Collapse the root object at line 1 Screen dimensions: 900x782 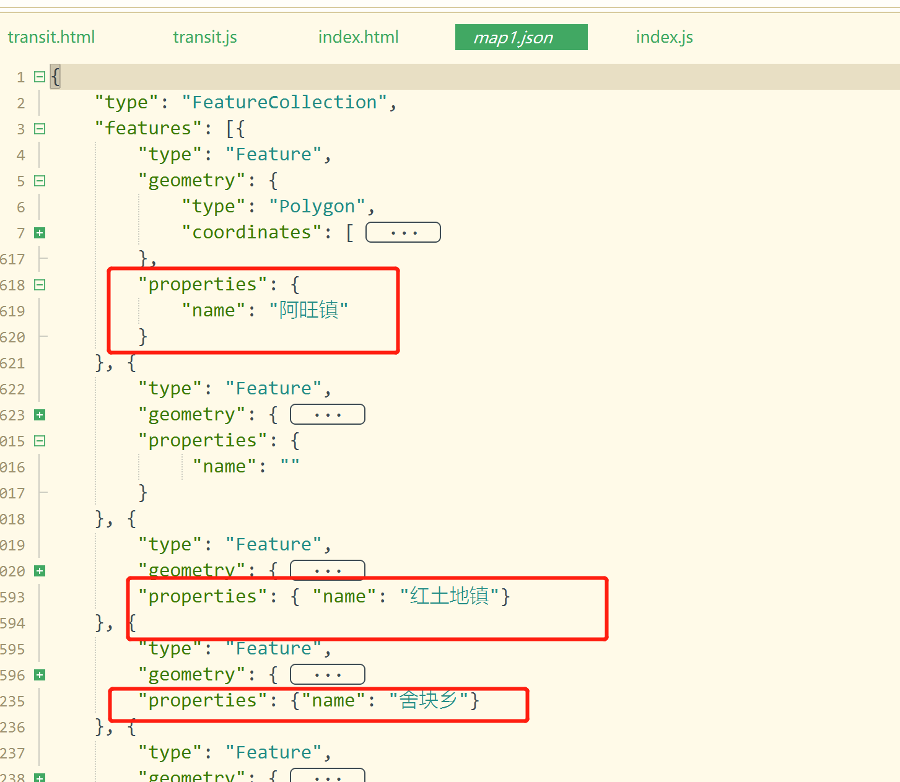(40, 77)
